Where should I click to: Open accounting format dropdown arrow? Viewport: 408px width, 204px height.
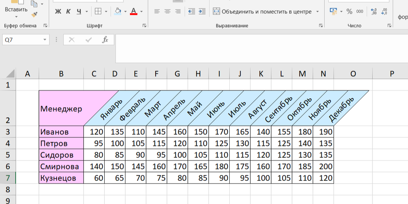341,11
